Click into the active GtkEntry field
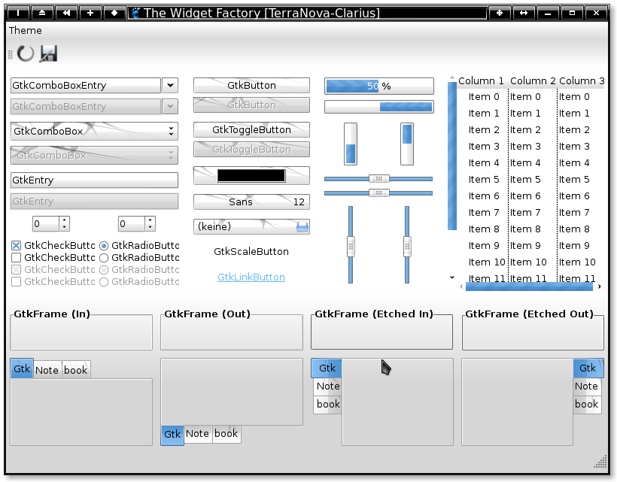 pos(94,180)
